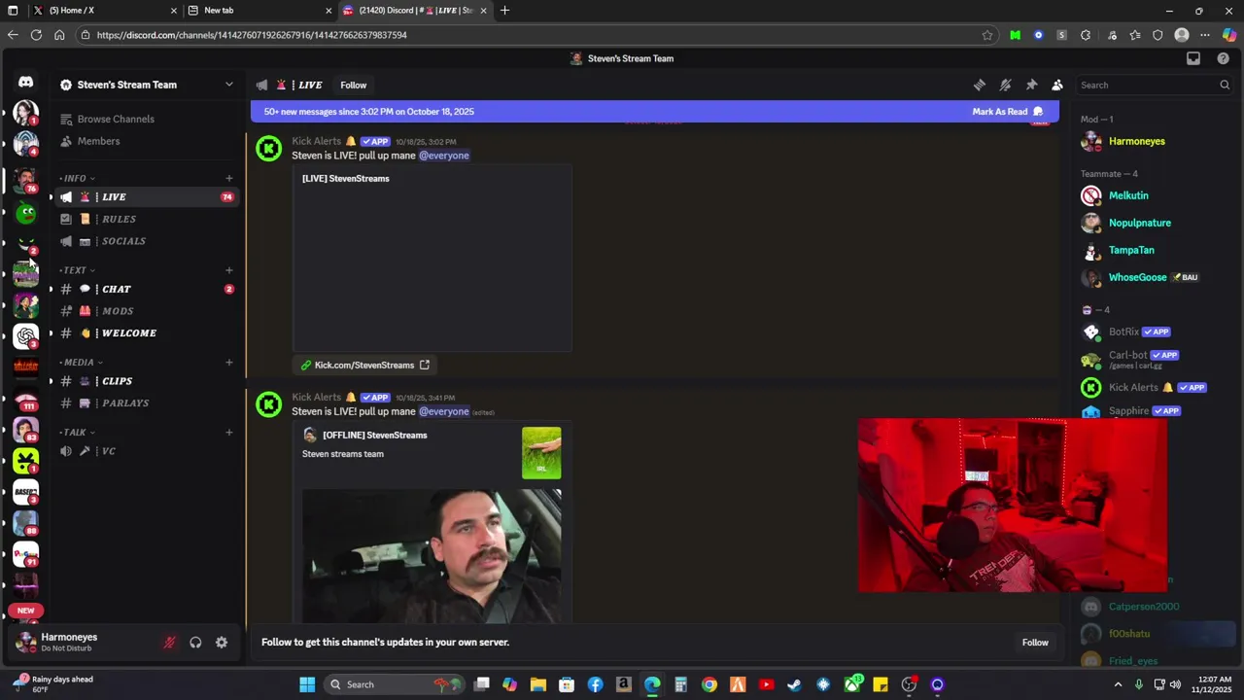Viewport: 1244px width, 700px height.
Task: Open the Members list page
Action: click(x=98, y=141)
